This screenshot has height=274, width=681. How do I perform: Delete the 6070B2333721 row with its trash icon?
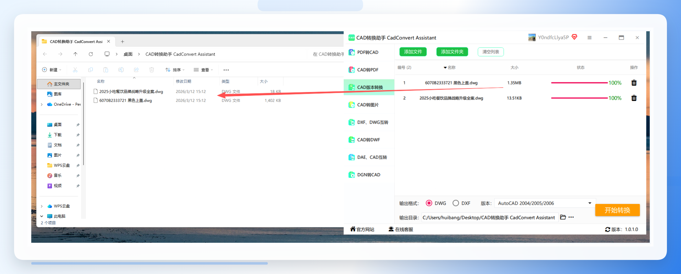[634, 83]
